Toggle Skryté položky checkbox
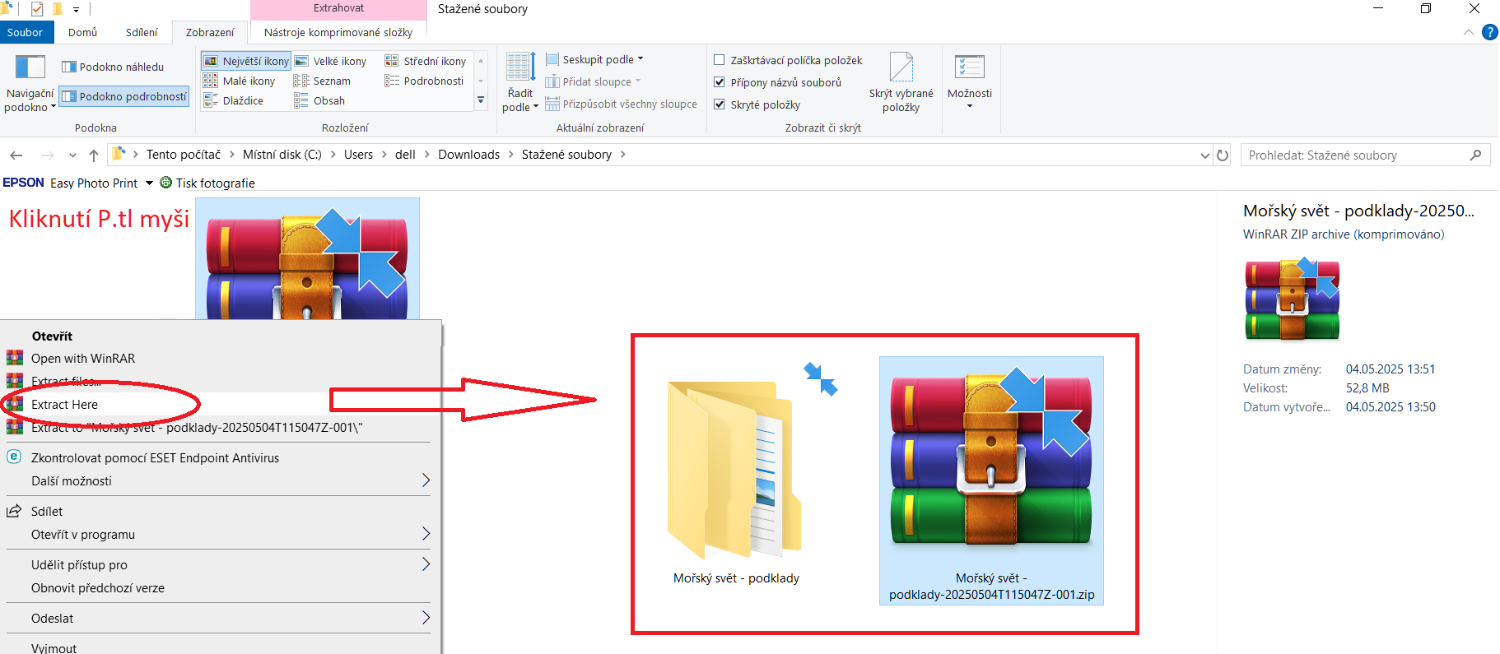 click(719, 104)
